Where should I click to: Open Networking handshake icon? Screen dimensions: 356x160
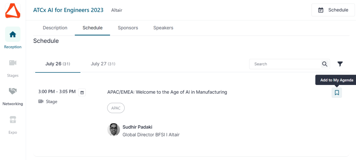(13, 91)
